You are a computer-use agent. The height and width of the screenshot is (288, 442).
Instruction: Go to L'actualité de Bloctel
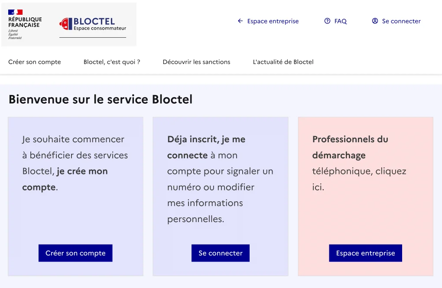tap(283, 62)
